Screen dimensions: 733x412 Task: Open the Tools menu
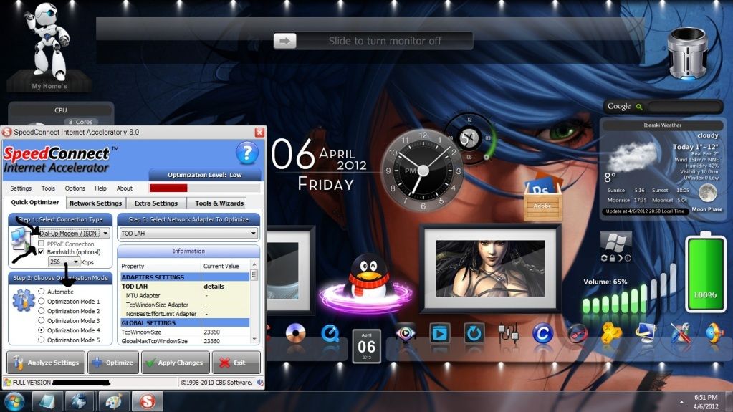48,188
